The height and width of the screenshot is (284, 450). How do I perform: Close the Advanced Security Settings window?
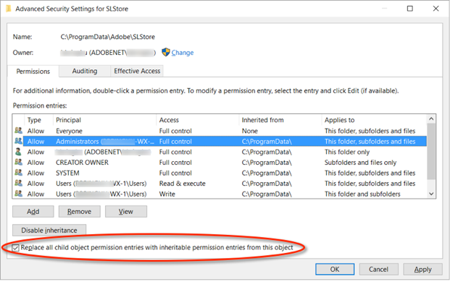[x=436, y=9]
